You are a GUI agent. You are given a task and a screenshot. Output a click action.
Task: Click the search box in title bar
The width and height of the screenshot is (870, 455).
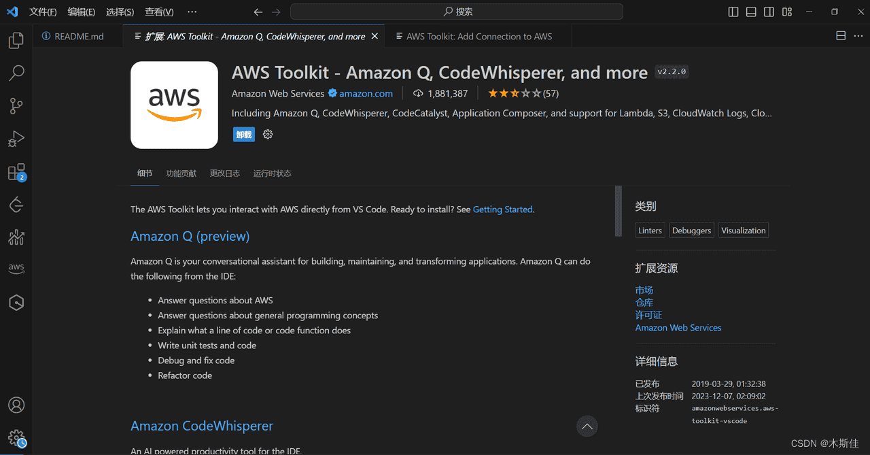pyautogui.click(x=457, y=11)
